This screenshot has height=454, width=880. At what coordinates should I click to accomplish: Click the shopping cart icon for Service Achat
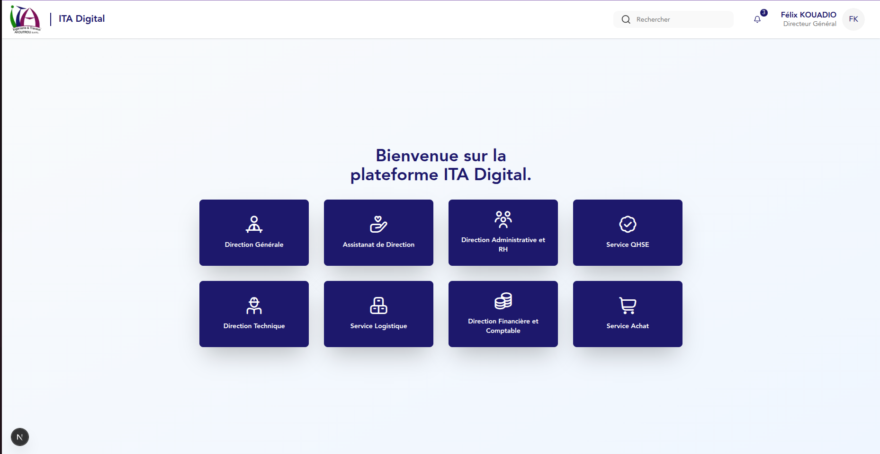coord(628,306)
